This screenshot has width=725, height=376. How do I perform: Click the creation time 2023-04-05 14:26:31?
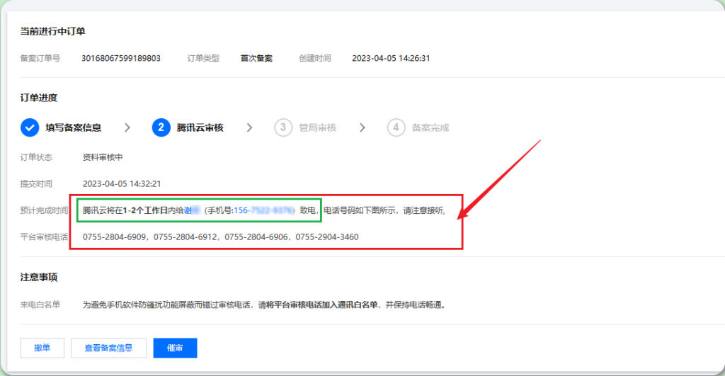391,58
